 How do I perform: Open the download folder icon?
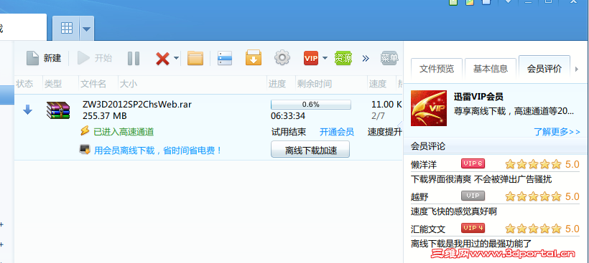195,59
